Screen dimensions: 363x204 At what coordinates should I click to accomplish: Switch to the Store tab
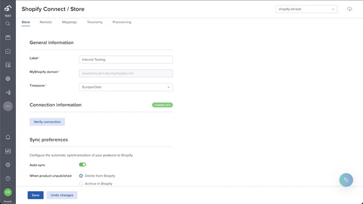26,22
